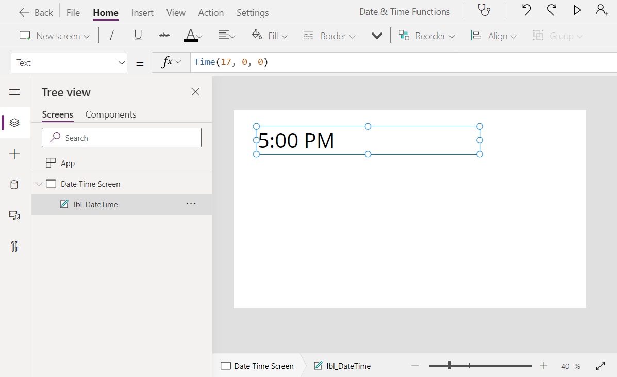Collapse the Date Time Screen tree node

pos(39,184)
